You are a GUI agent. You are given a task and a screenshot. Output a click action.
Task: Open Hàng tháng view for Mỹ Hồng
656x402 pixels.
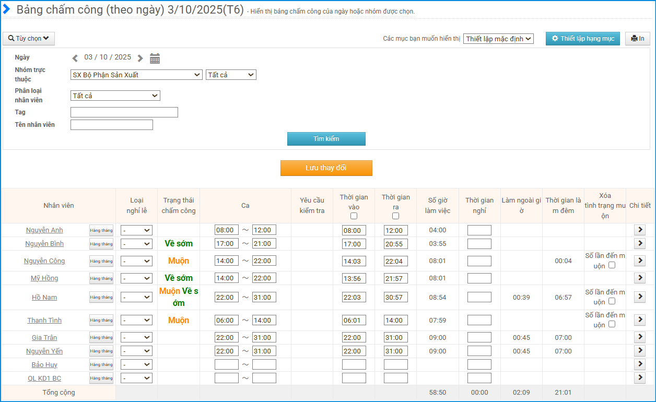pyautogui.click(x=101, y=278)
